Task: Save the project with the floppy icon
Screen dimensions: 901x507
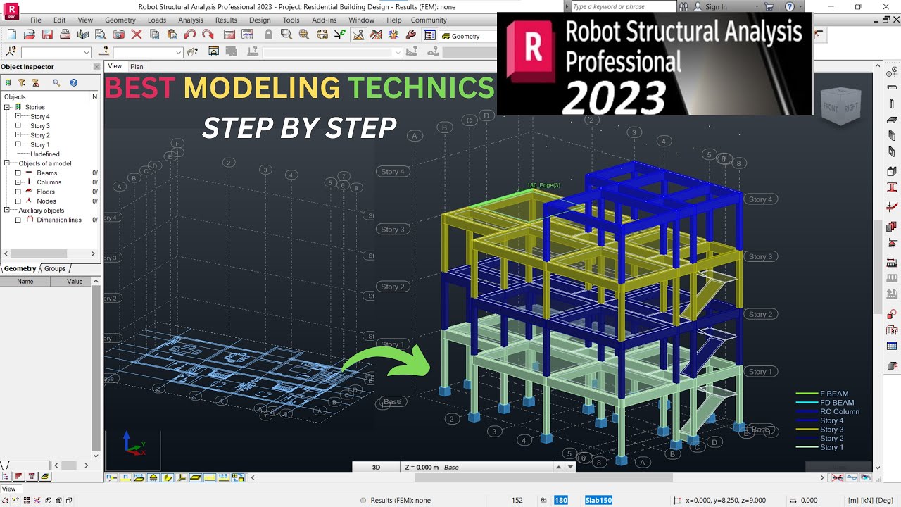Action: tap(47, 35)
